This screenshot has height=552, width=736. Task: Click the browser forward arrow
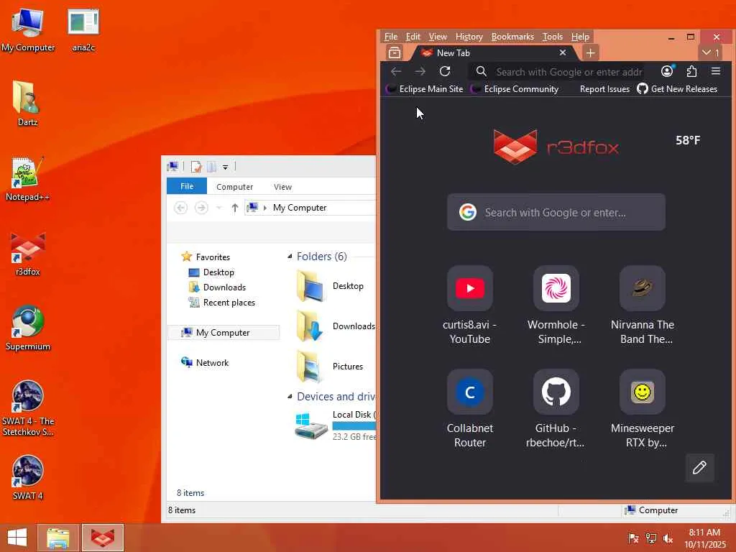(420, 71)
